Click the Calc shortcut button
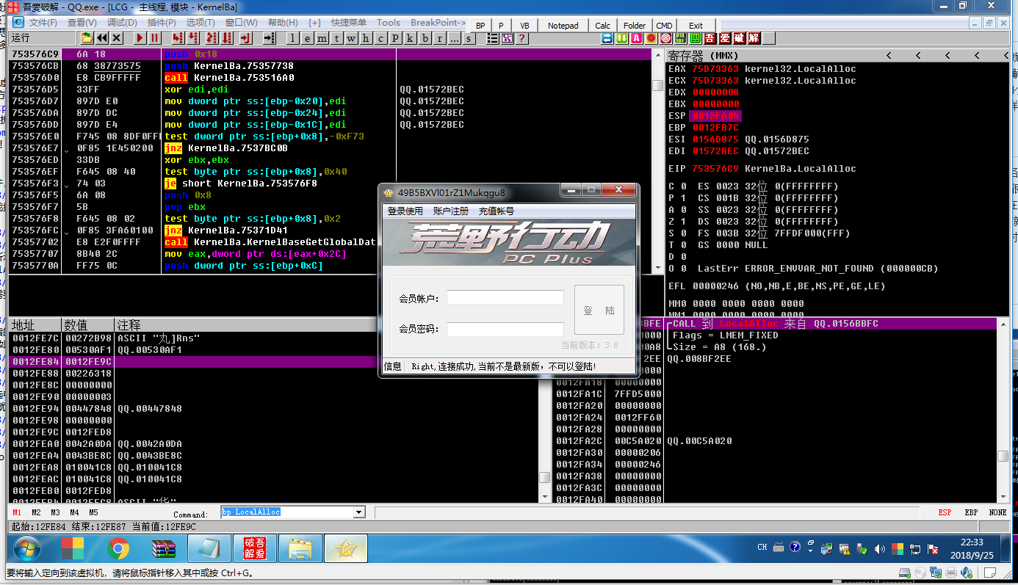This screenshot has width=1018, height=585. pyautogui.click(x=602, y=26)
